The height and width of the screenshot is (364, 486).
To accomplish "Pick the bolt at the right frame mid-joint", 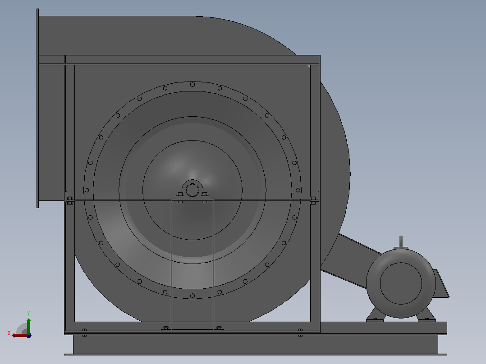I will (x=313, y=200).
